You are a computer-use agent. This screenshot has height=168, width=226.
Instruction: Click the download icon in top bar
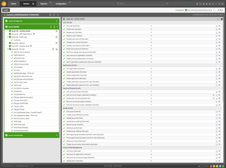(x=210, y=4)
